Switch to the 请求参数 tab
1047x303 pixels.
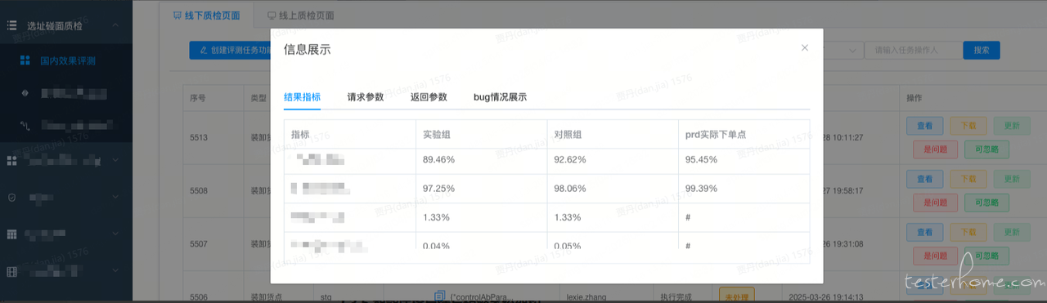click(x=365, y=97)
